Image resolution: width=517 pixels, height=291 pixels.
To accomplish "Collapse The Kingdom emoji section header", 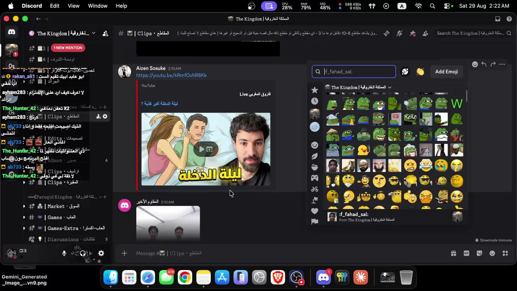I will tap(358, 87).
